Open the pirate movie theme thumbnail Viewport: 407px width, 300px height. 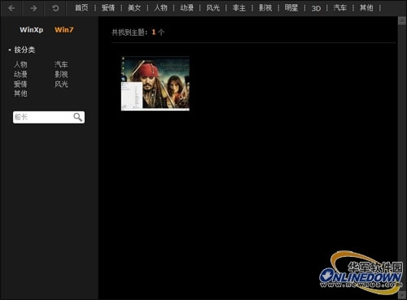[155, 84]
